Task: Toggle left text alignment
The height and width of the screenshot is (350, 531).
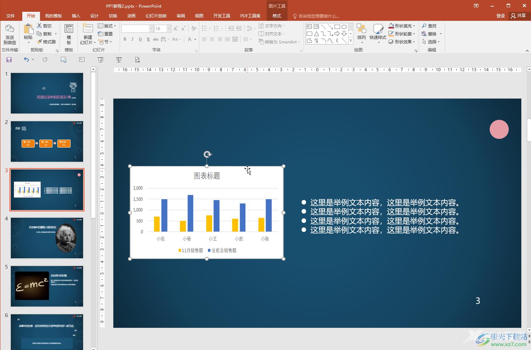Action: pos(204,39)
